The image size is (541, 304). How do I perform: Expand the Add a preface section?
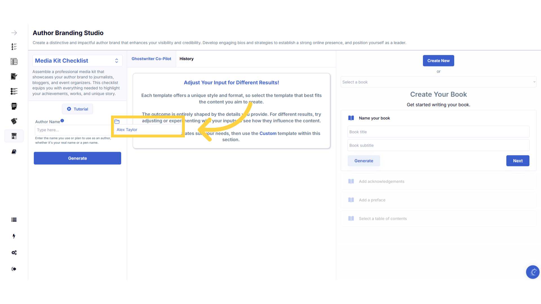[x=372, y=200]
